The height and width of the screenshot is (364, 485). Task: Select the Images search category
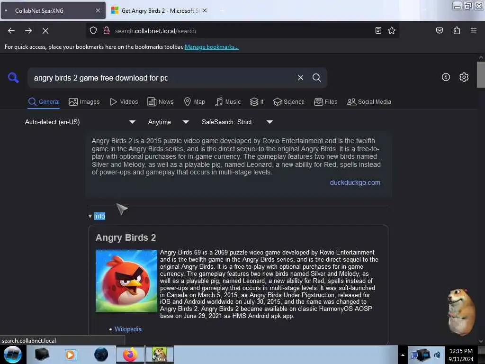pos(84,102)
